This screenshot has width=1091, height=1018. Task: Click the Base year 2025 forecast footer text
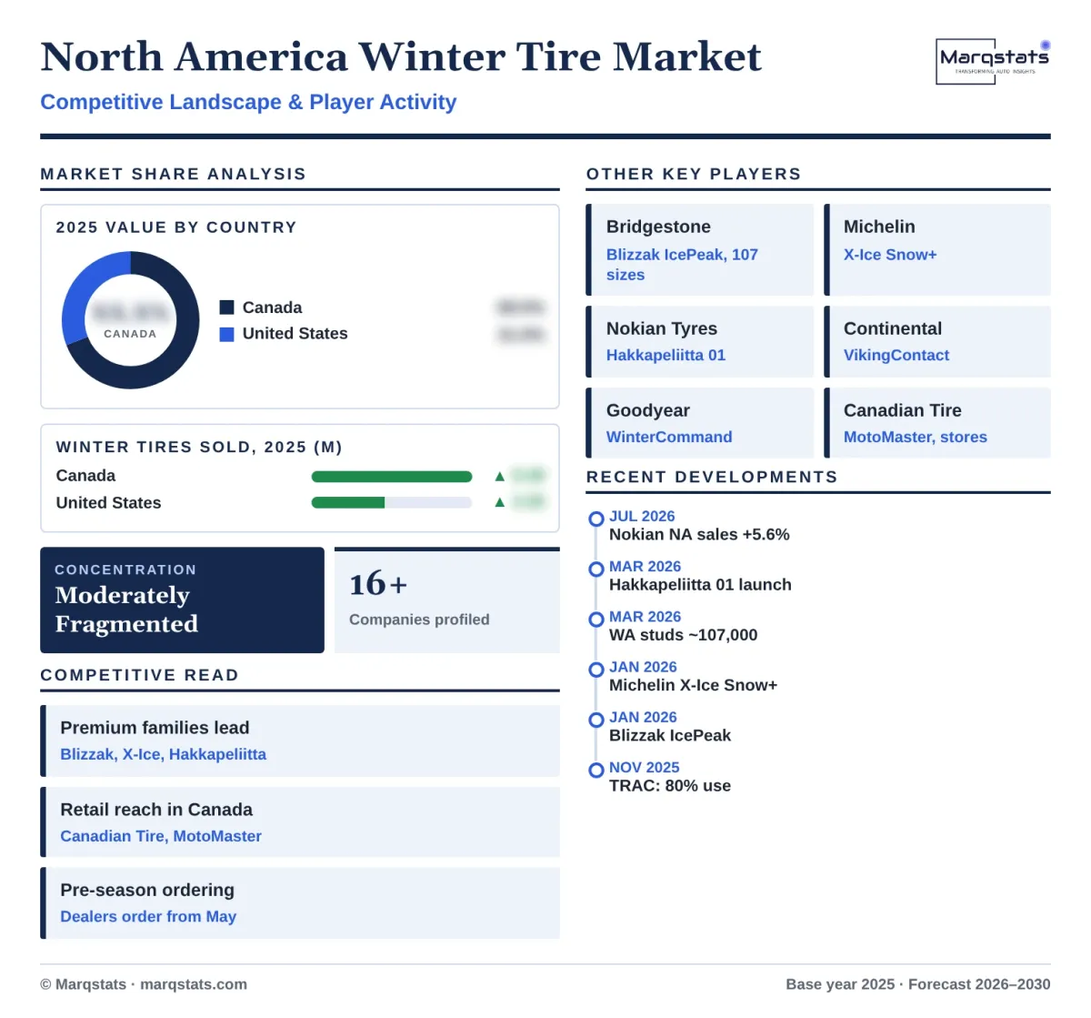(918, 984)
